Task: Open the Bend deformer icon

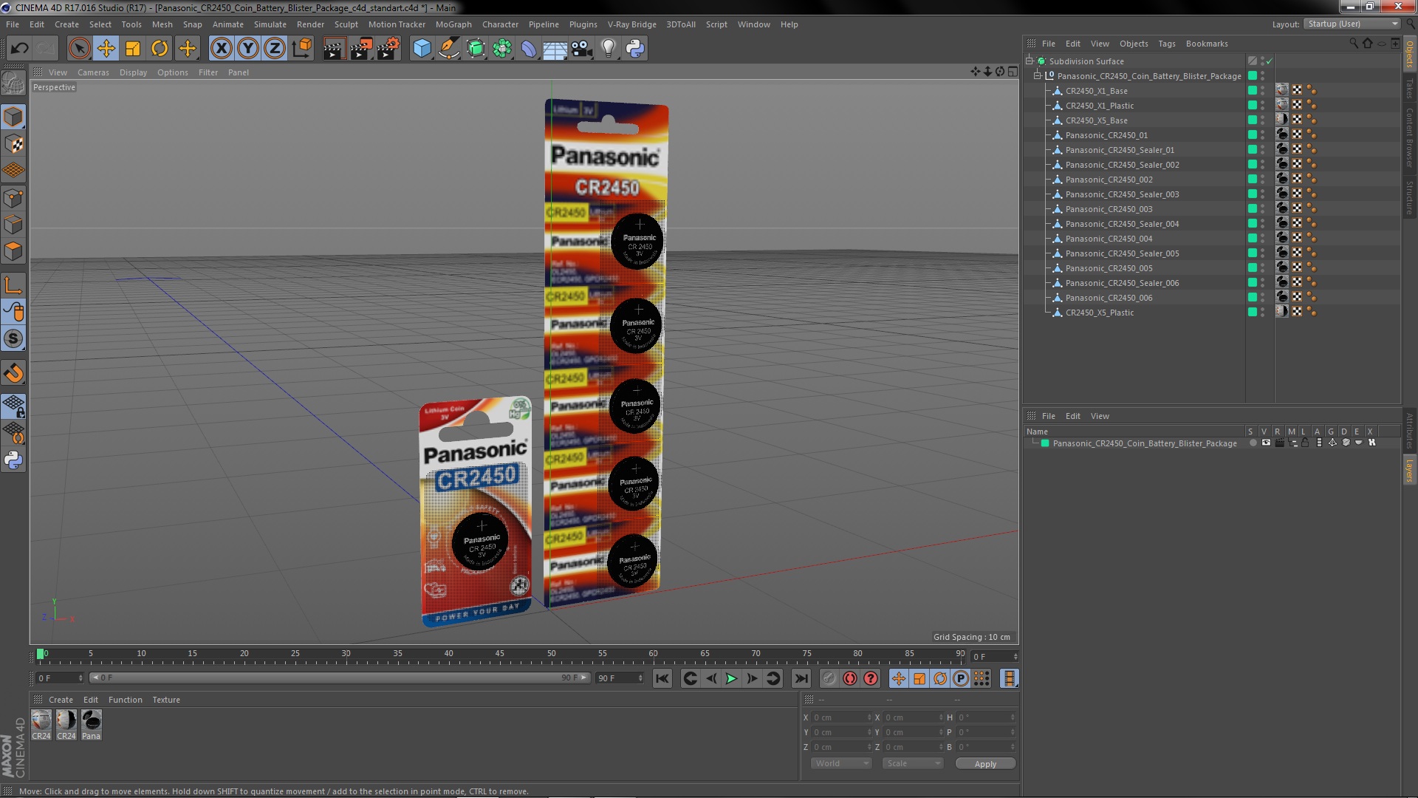Action: pos(529,49)
